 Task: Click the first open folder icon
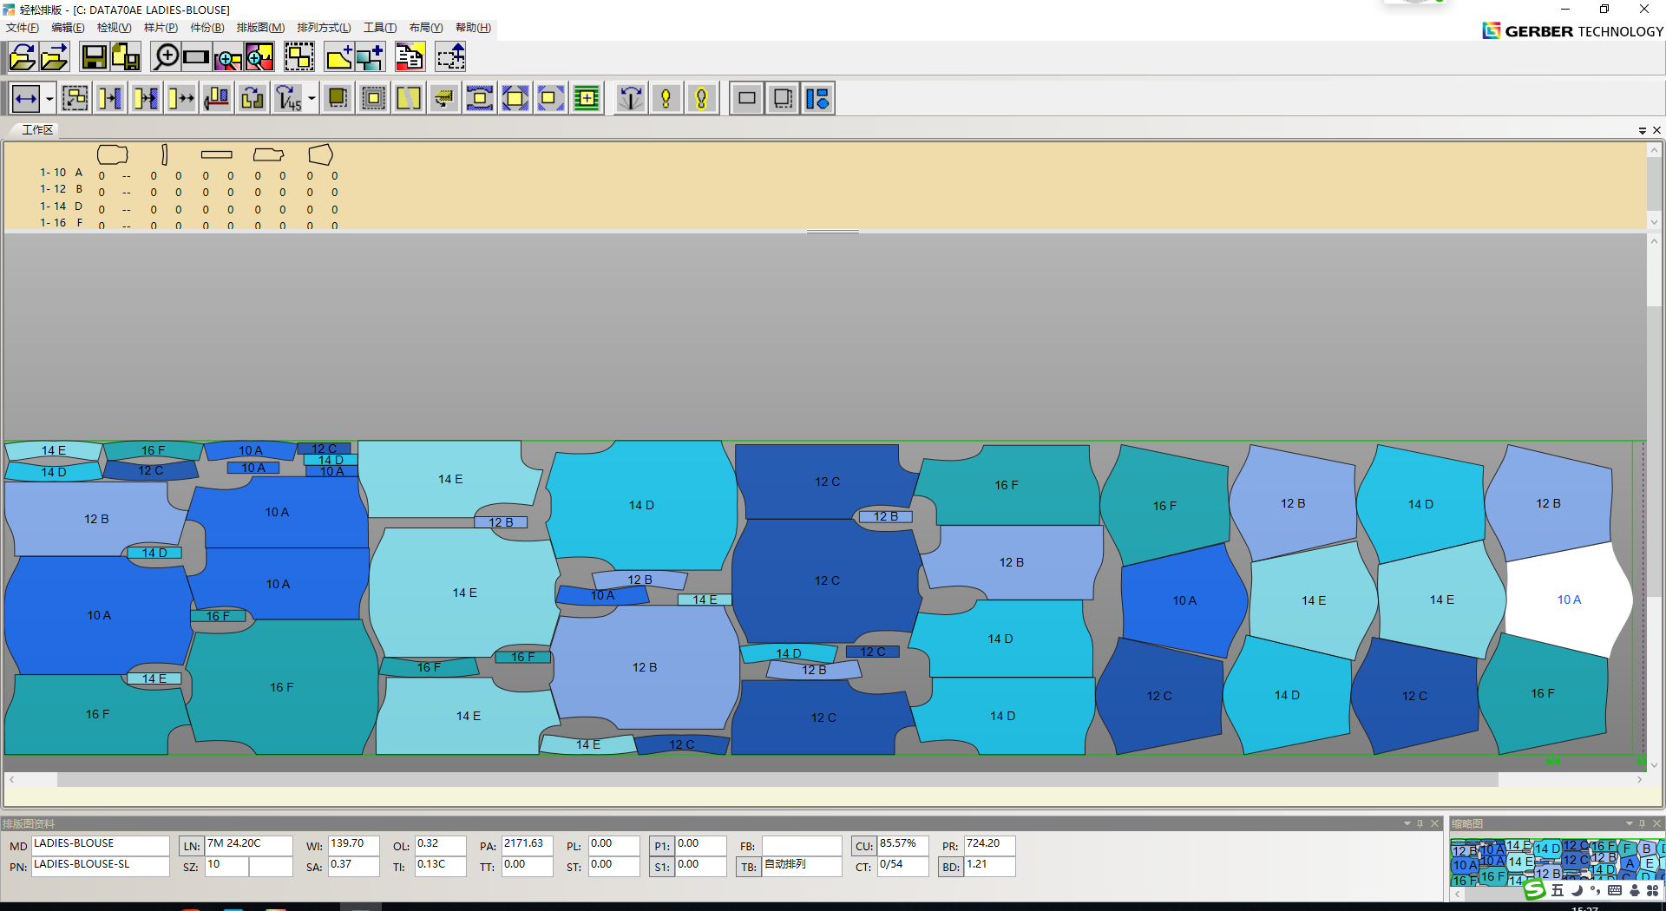click(22, 57)
